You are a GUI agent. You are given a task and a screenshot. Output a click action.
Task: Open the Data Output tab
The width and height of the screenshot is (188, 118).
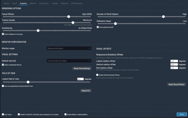point(44,3)
